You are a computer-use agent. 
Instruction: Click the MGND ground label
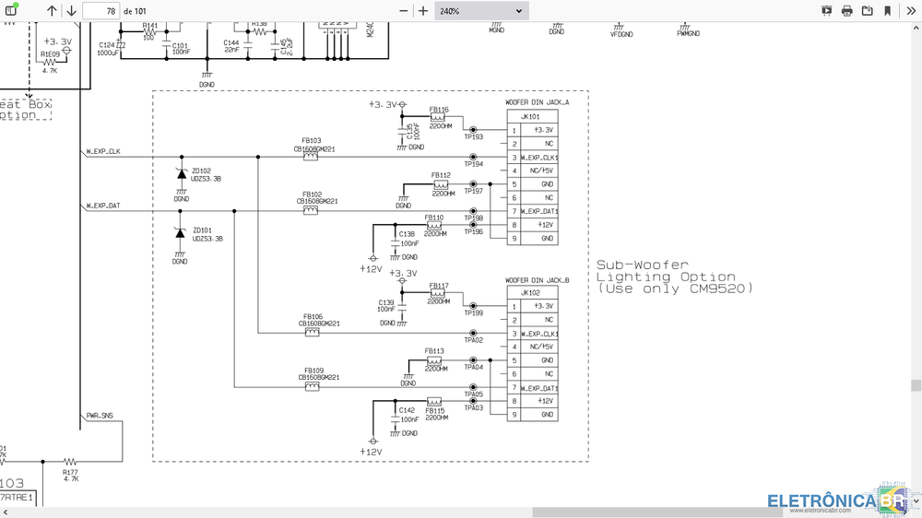click(497, 30)
